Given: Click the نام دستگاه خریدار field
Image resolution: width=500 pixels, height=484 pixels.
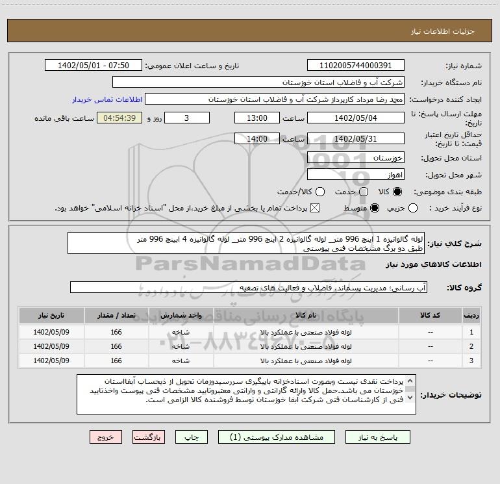Looking at the screenshot, I should pos(258,82).
